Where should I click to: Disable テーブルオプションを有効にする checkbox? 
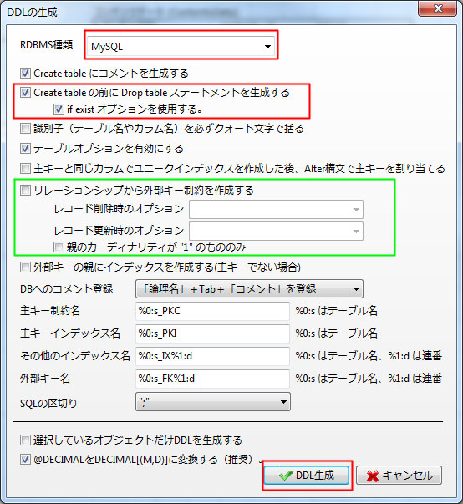25,149
